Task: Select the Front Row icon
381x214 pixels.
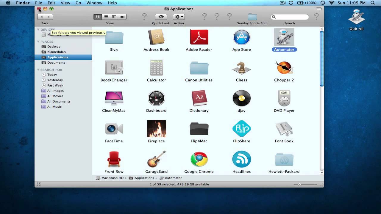Action: click(114, 160)
